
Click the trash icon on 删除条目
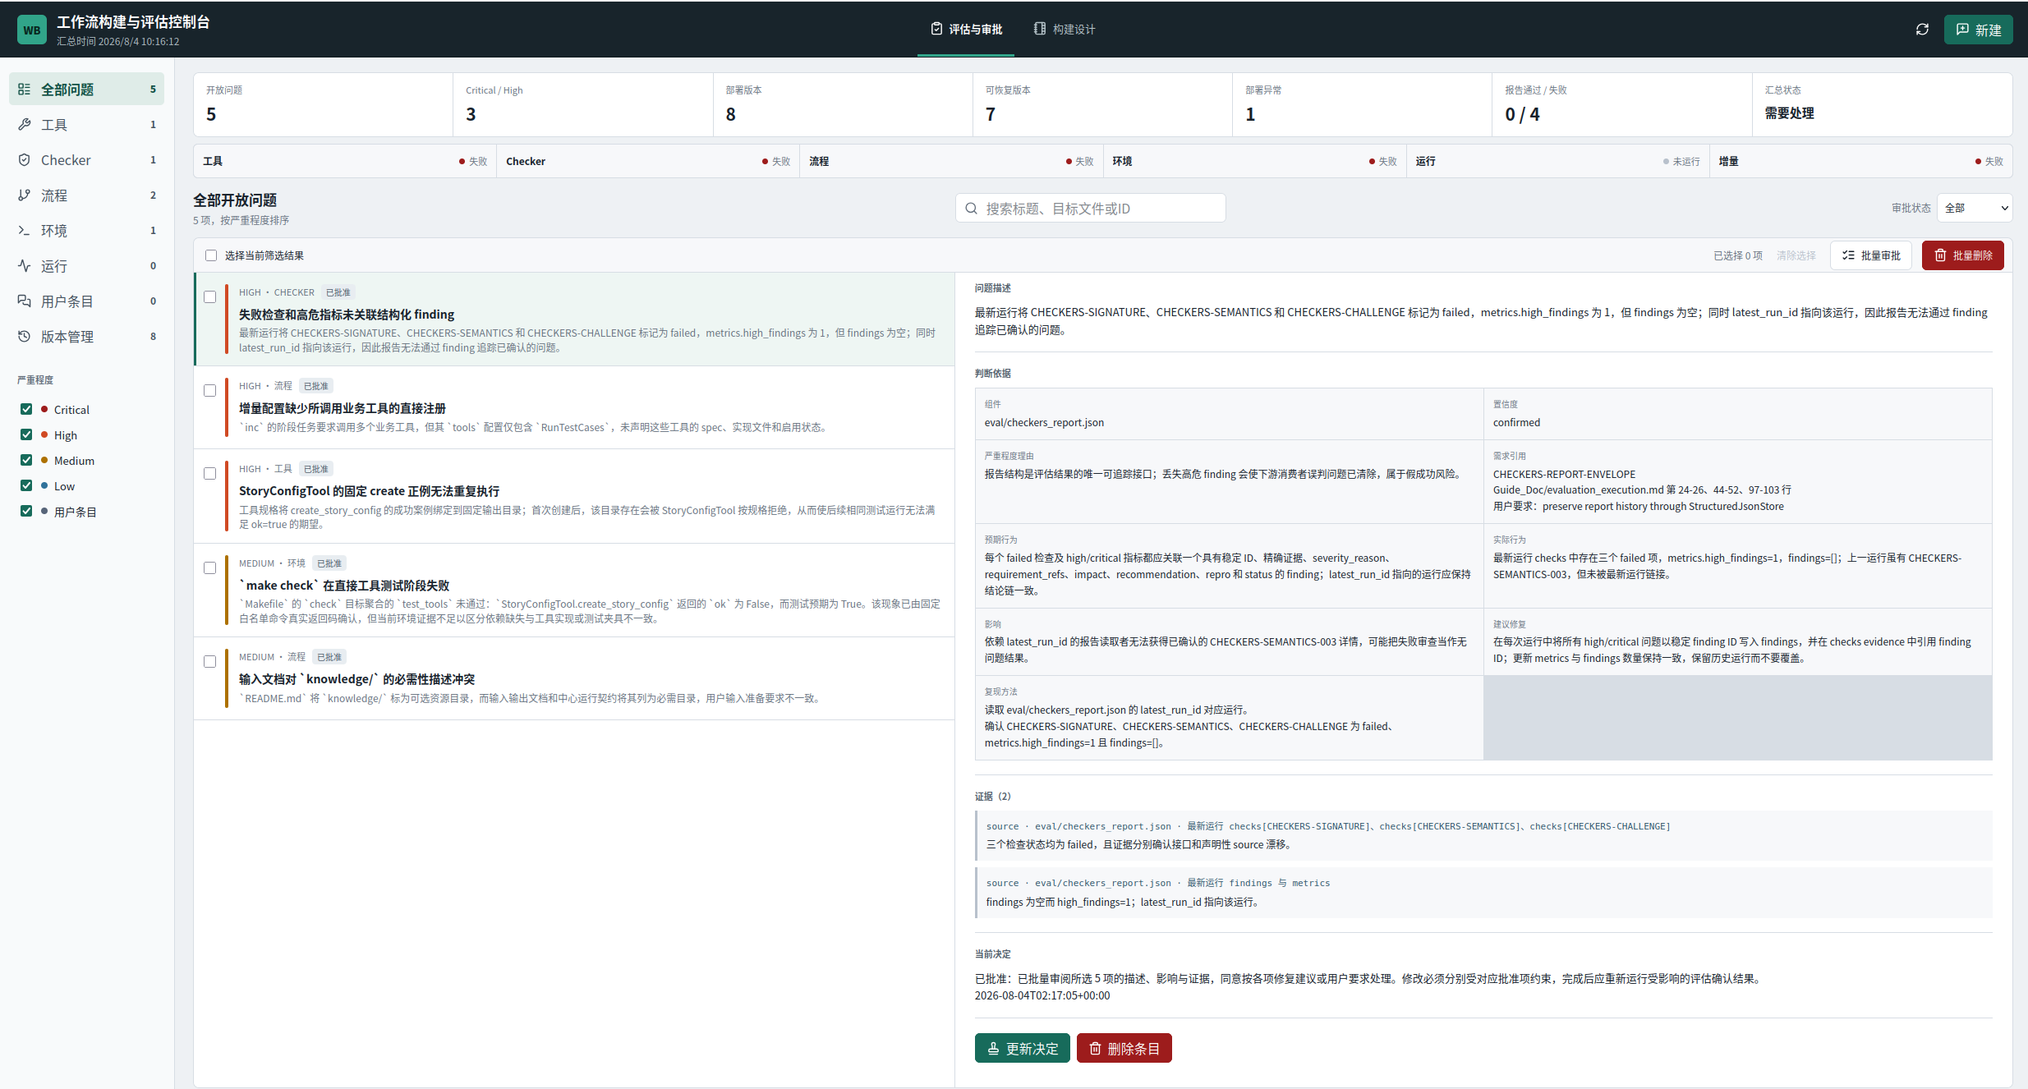[1095, 1049]
